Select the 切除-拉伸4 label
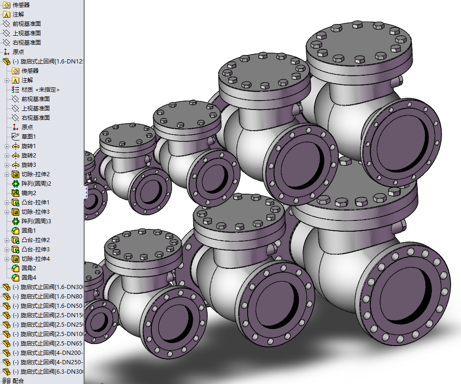Image resolution: width=461 pixels, height=384 pixels. click(36, 259)
